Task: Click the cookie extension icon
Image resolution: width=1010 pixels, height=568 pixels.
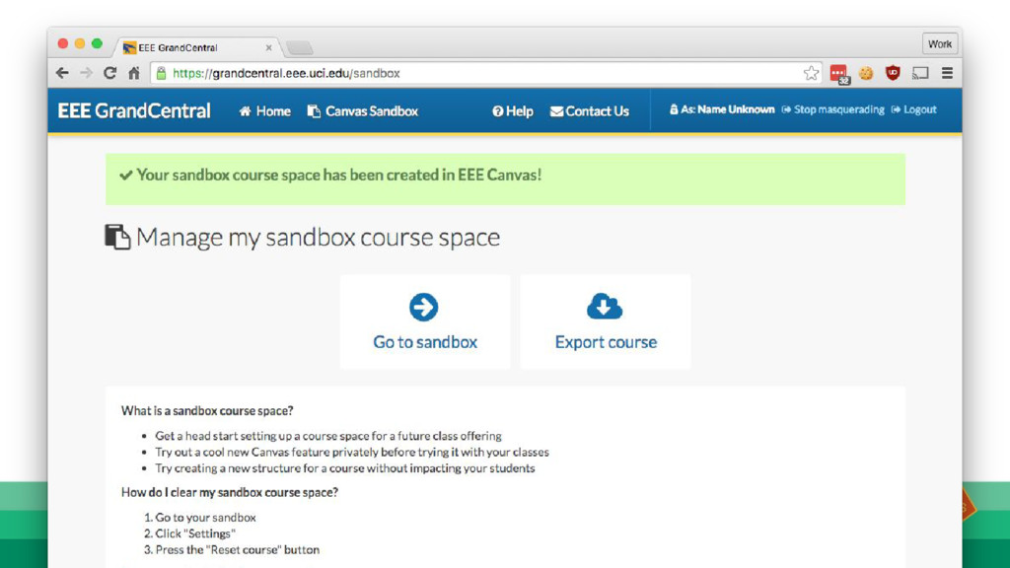Action: click(x=866, y=73)
